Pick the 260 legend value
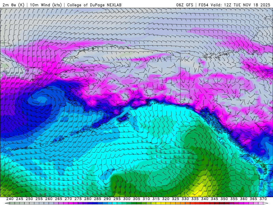The image size is (273, 205). 49,199
